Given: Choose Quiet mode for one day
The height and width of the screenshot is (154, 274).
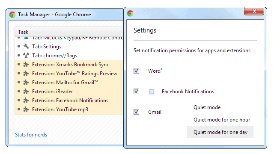Looking at the screenshot, I should point(220,132).
